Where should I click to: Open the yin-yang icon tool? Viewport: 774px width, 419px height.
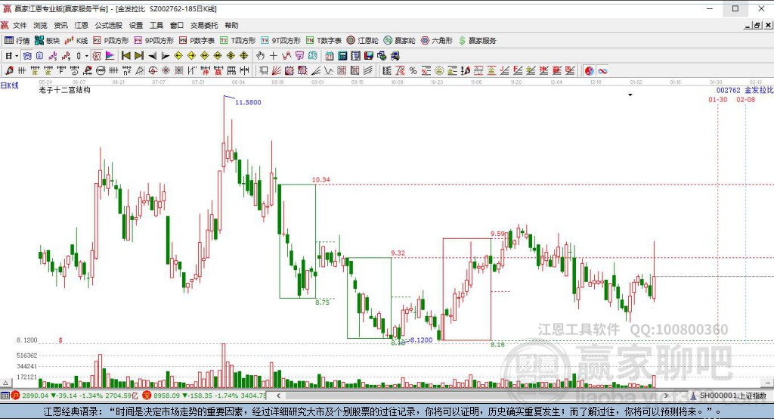click(590, 70)
